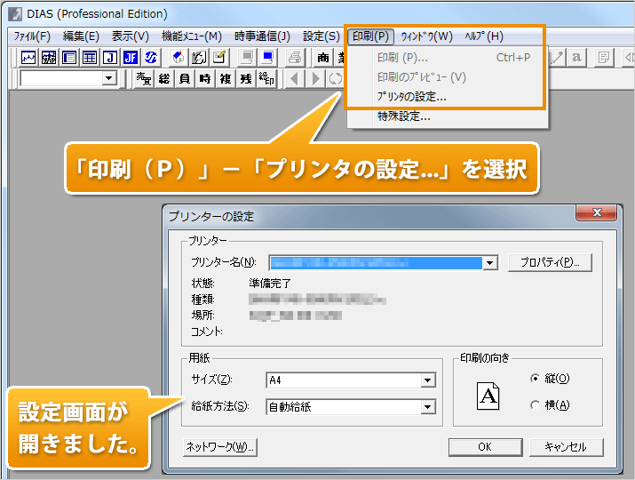Image resolution: width=635 pixels, height=480 pixels.
Task: Click the 'a' text tool icon
Action: click(x=577, y=58)
